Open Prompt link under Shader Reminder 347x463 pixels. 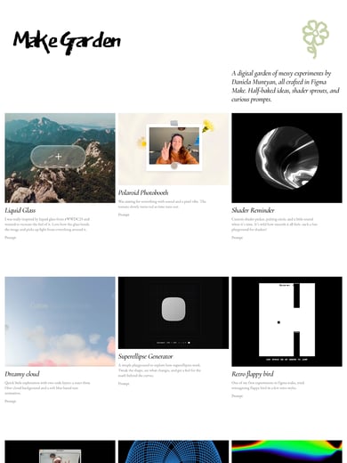click(238, 238)
